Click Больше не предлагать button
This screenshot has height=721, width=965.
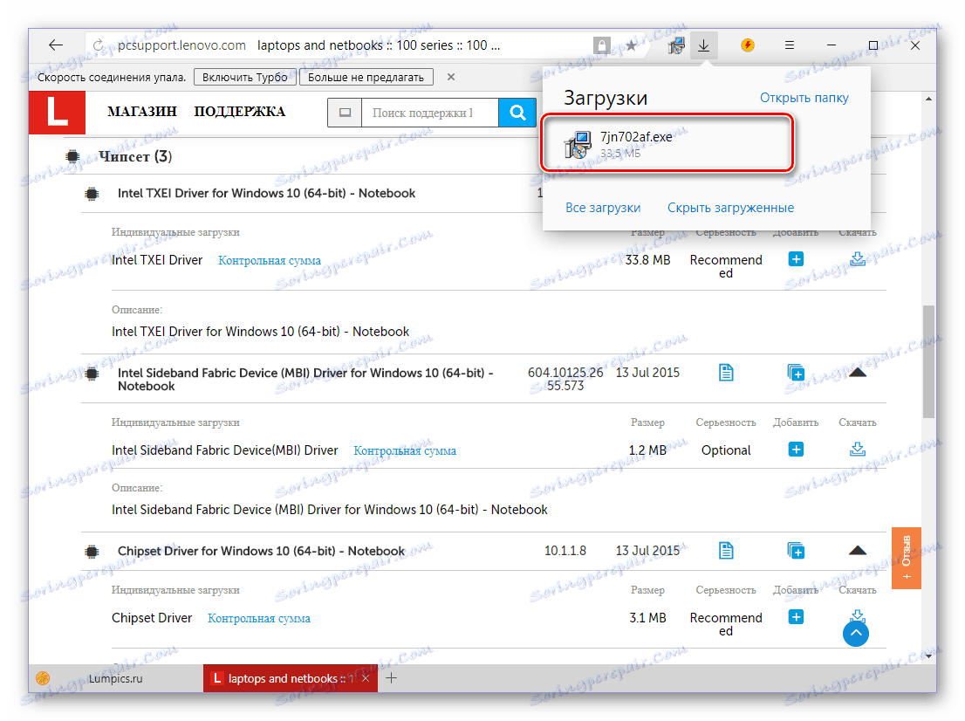(366, 77)
